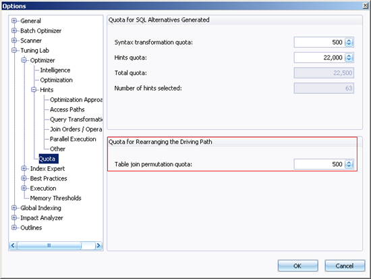Click the Total quota read-only field
The width and height of the screenshot is (371, 279).
[324, 73]
